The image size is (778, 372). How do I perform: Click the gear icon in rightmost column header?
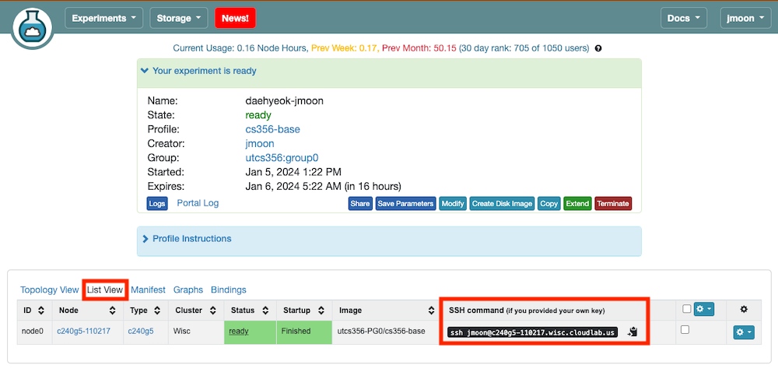(x=743, y=310)
